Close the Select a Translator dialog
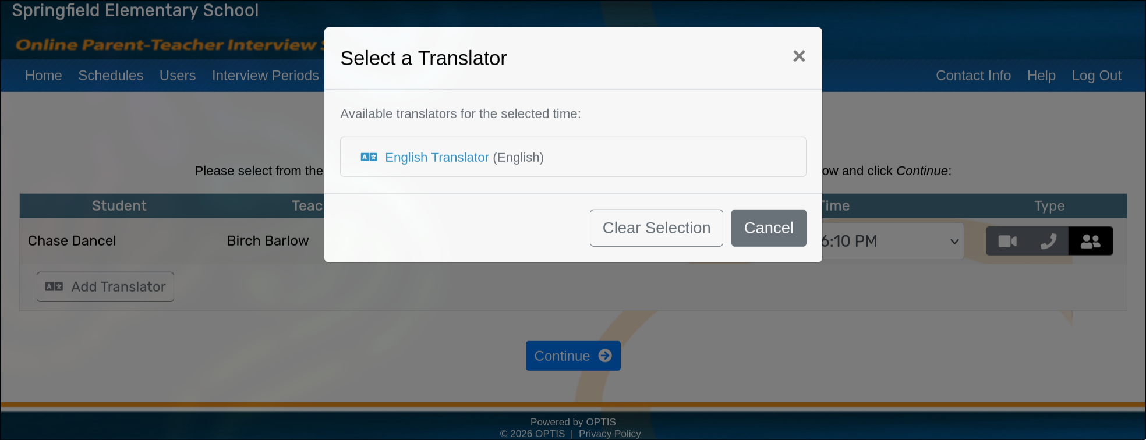 (799, 56)
